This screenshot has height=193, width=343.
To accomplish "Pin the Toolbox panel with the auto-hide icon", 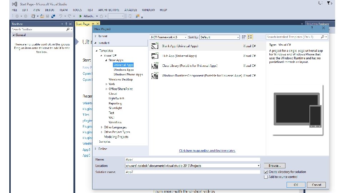I will (x=66, y=24).
